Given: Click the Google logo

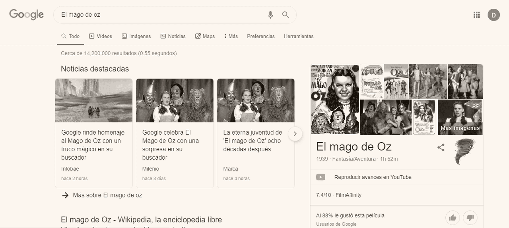Looking at the screenshot, I should 26,15.
